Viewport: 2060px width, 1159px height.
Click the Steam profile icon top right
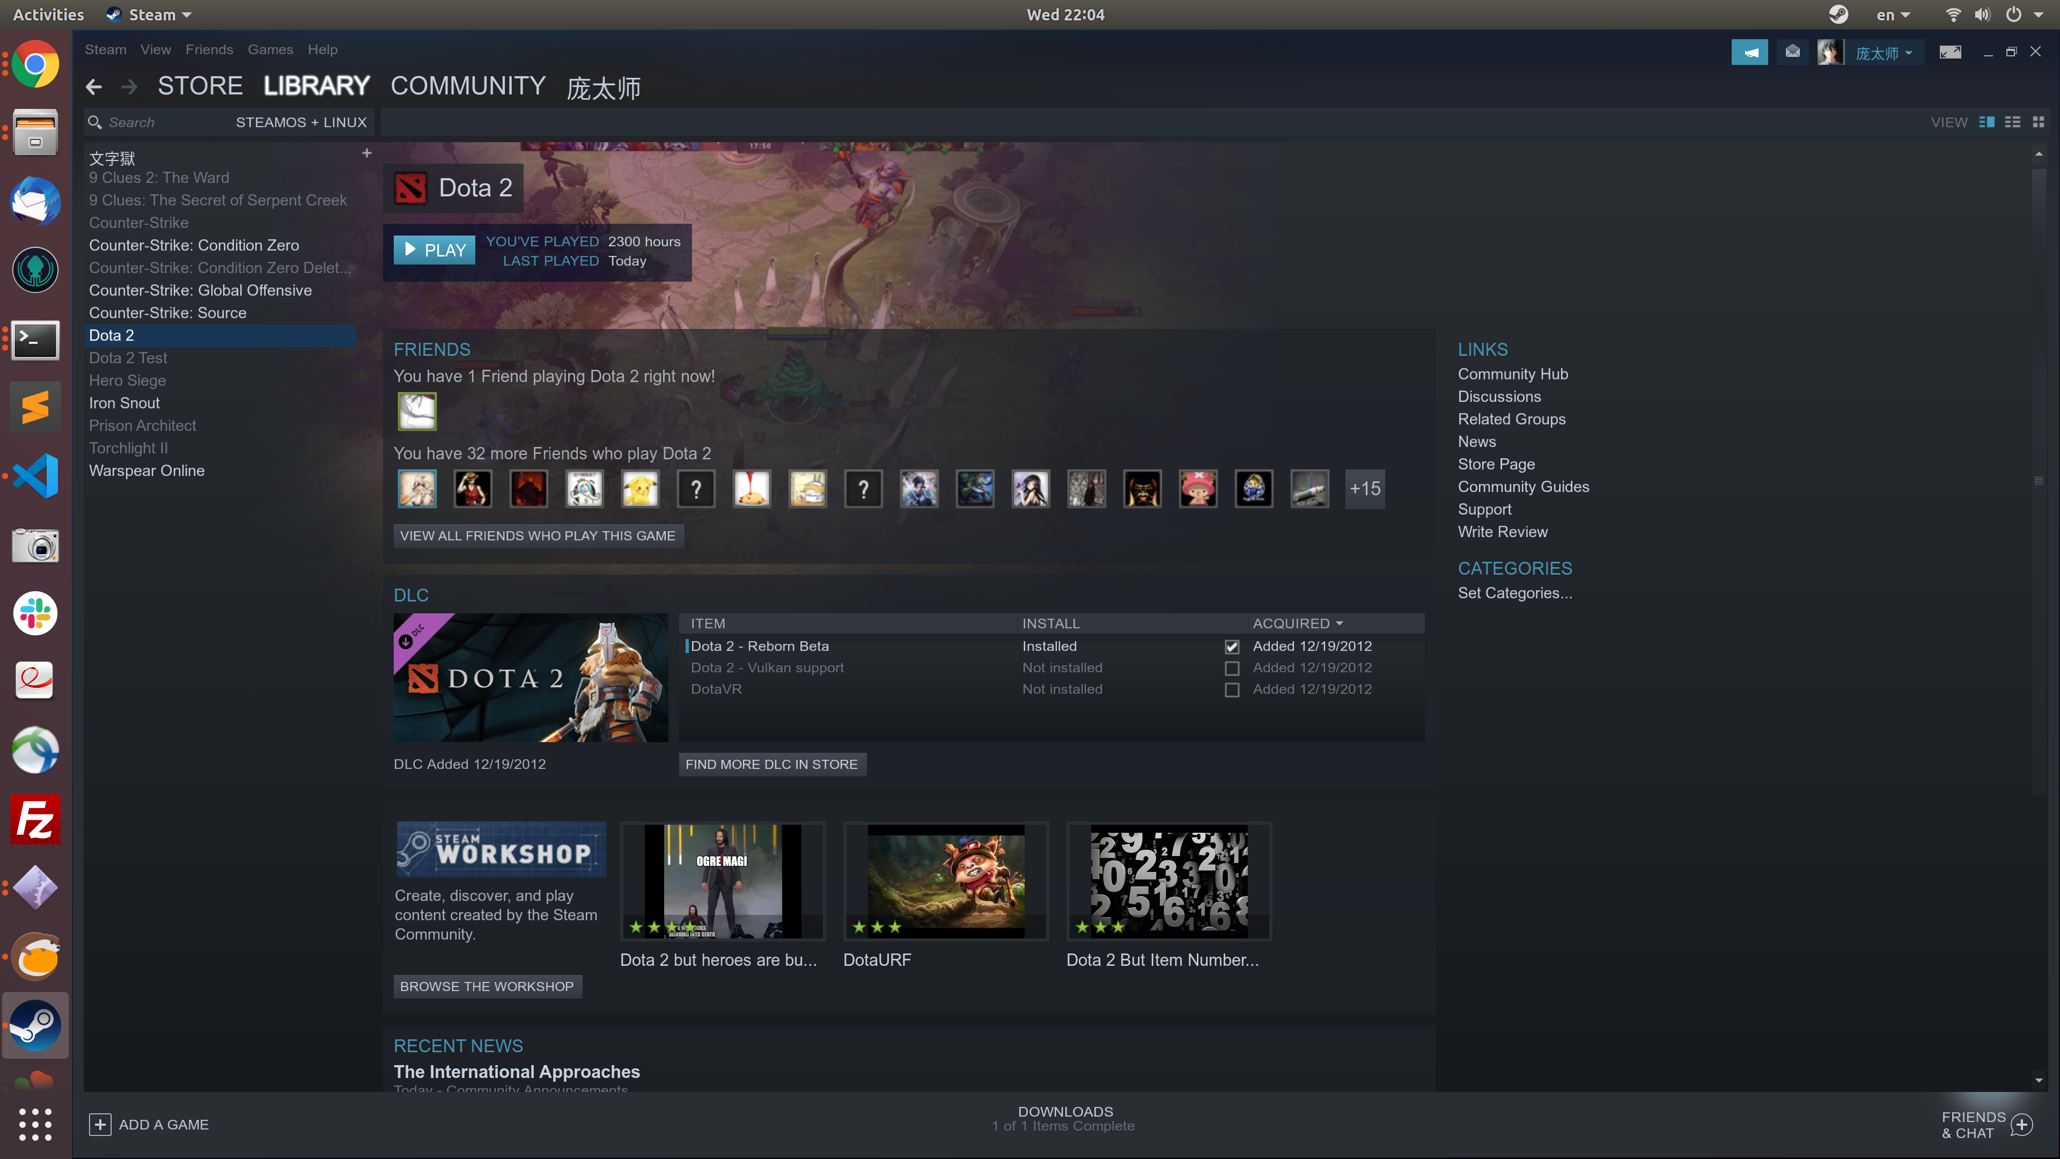1829,54
